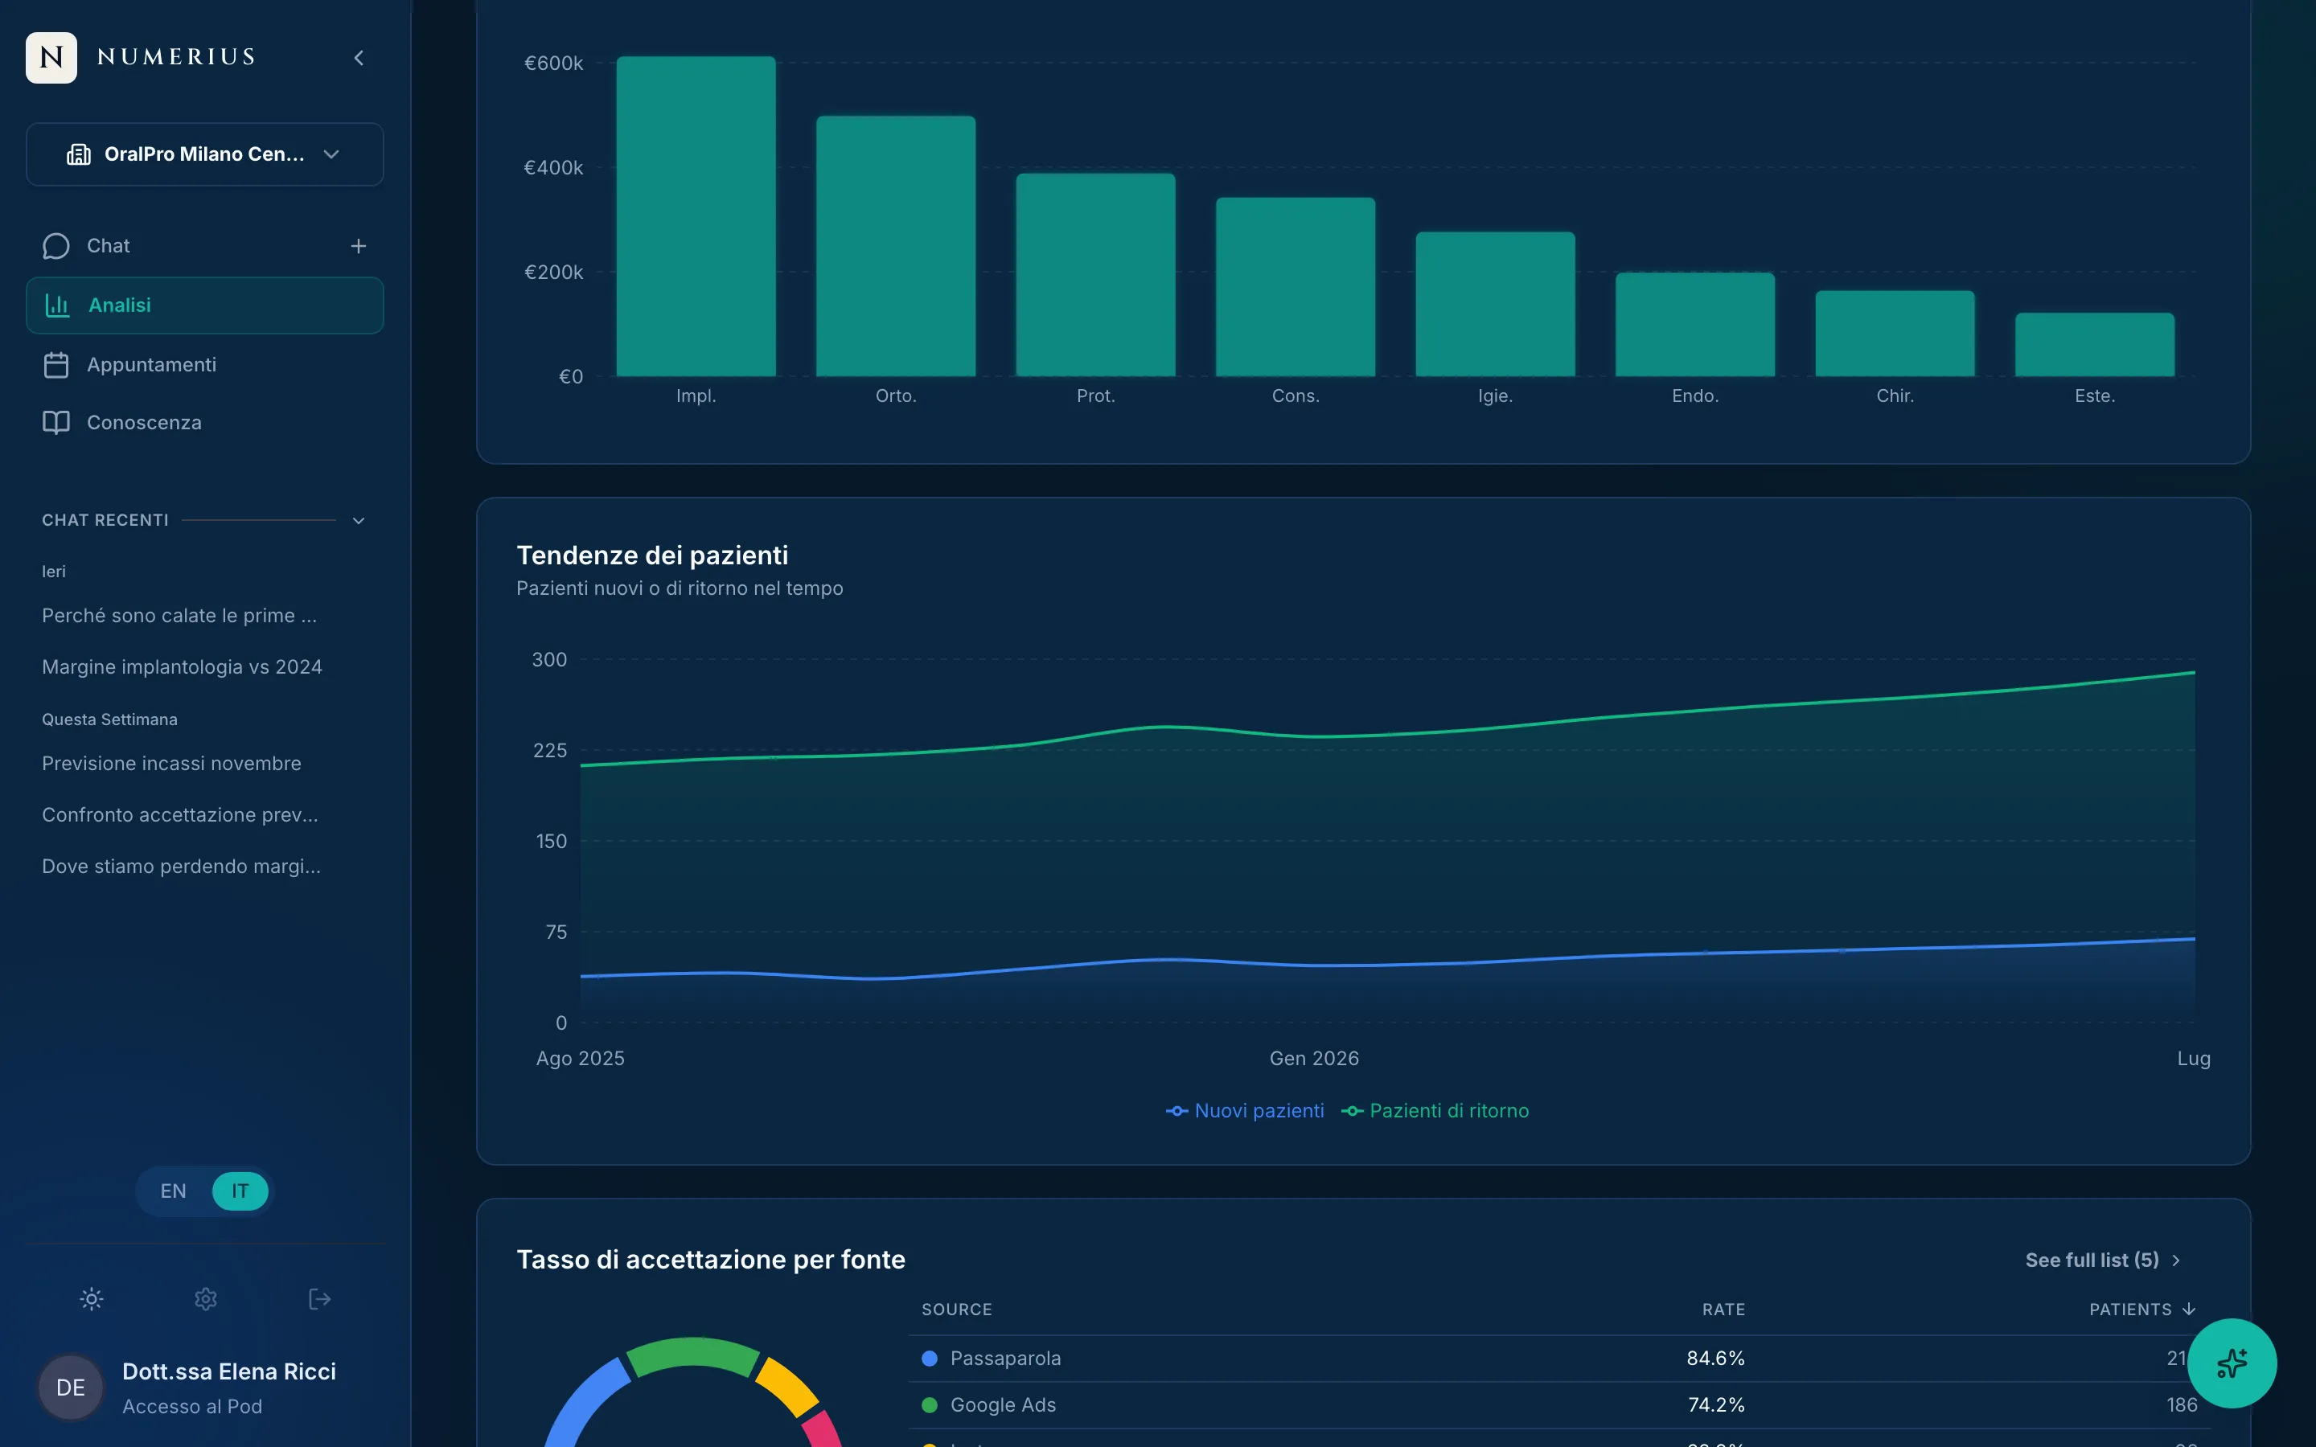Image resolution: width=2316 pixels, height=1447 pixels.
Task: Toggle the Pazienti di ritorno legend series
Action: 1435,1111
